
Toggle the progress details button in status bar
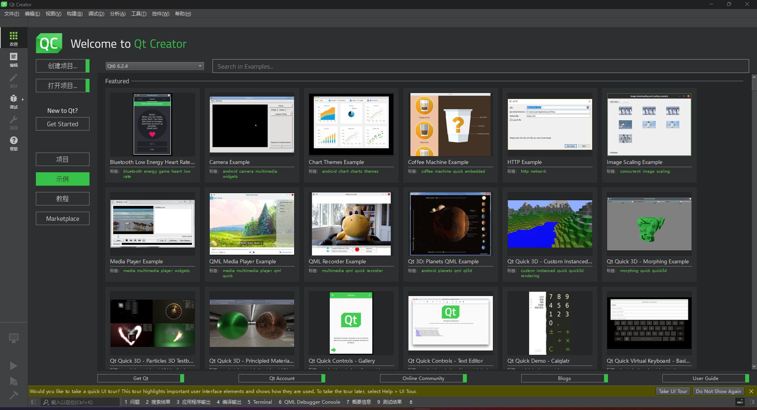coord(740,402)
